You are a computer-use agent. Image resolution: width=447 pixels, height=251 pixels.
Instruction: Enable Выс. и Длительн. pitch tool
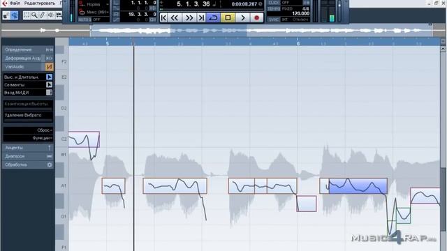coord(50,77)
